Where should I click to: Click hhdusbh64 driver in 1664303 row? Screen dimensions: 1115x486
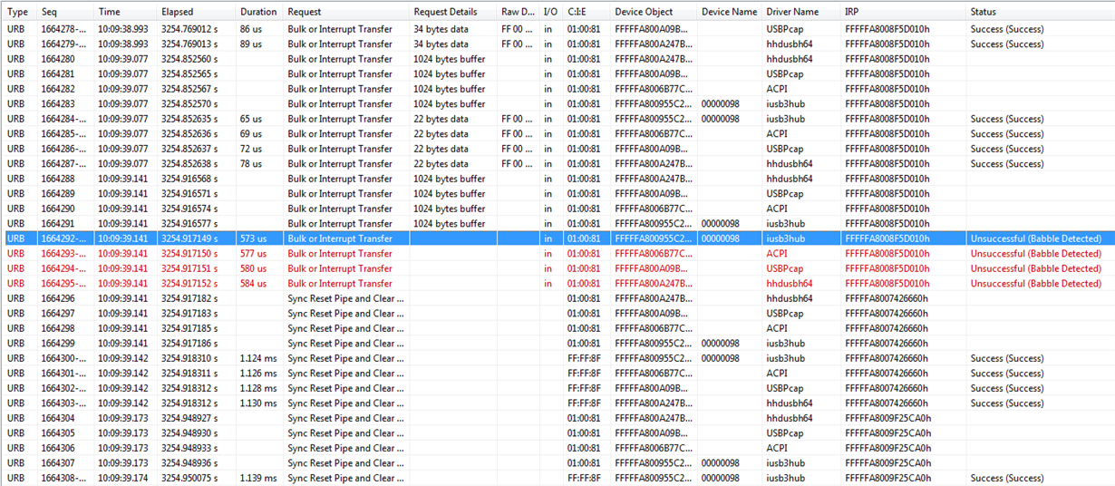(x=790, y=403)
